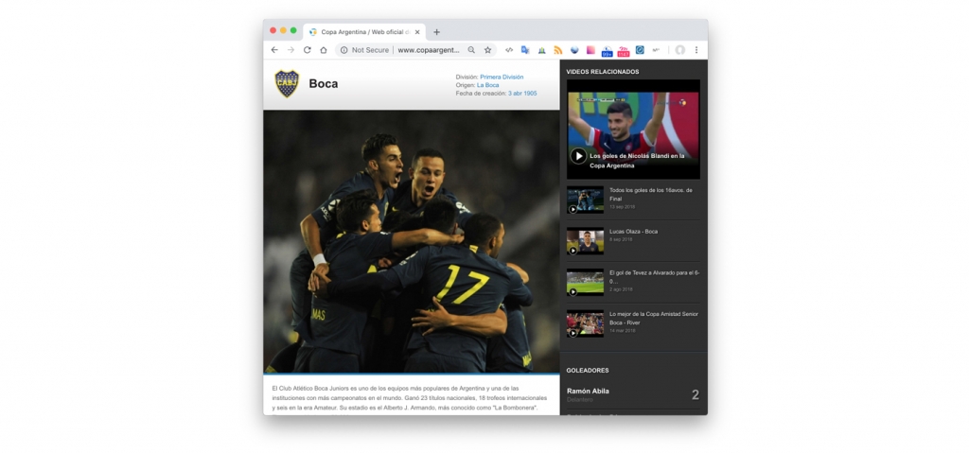Click the 'GOLEADORES' heading

tap(588, 371)
